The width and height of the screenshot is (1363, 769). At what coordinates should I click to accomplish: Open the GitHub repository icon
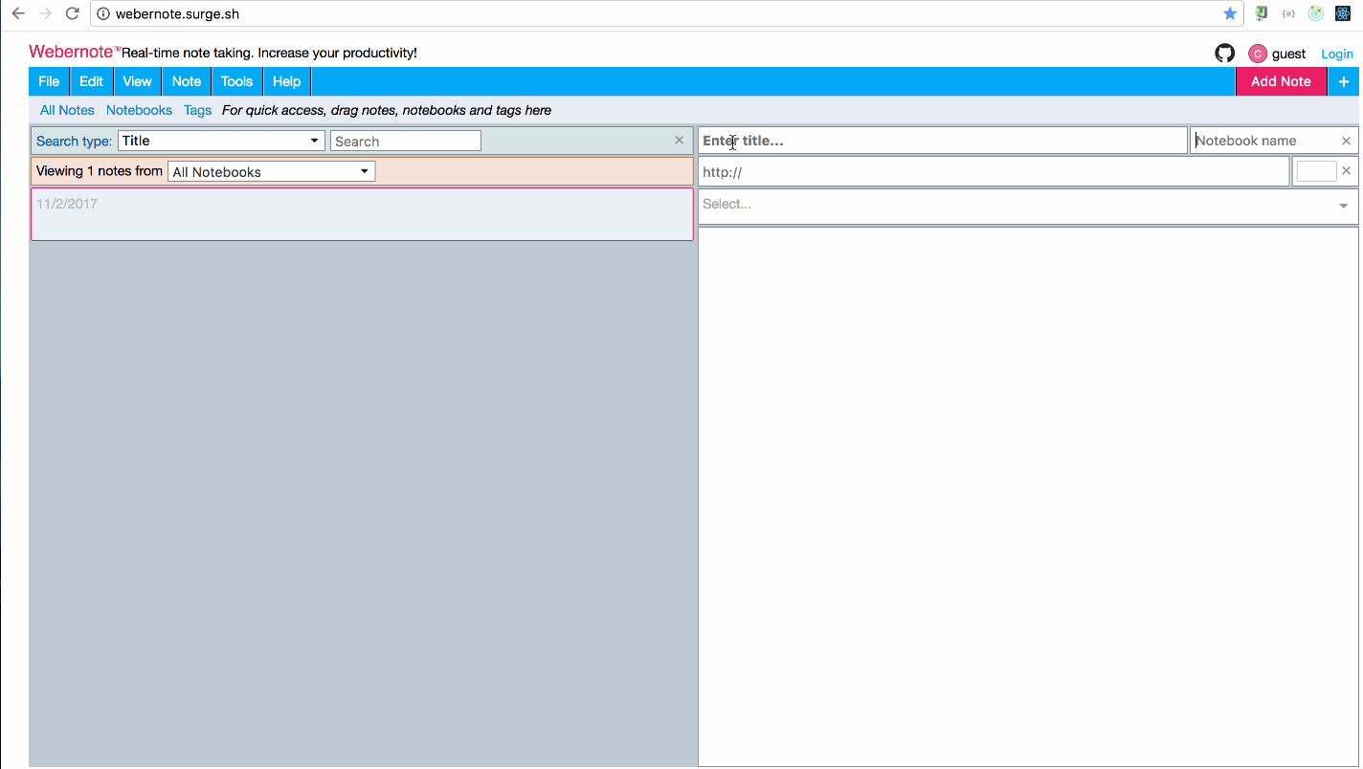click(1225, 54)
